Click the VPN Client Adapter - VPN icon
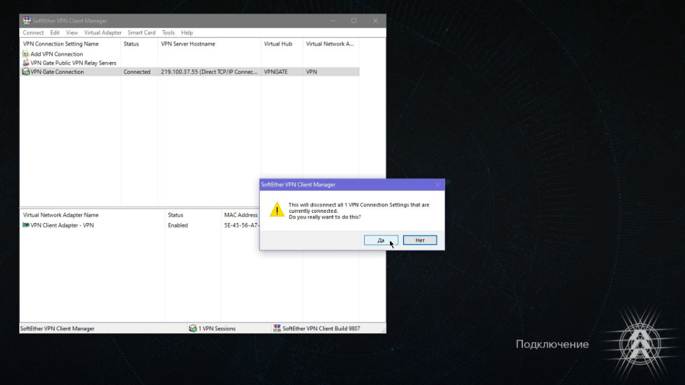 pos(26,225)
